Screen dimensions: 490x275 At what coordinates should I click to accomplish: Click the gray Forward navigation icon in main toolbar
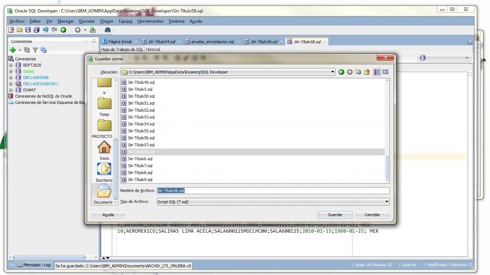(x=78, y=30)
